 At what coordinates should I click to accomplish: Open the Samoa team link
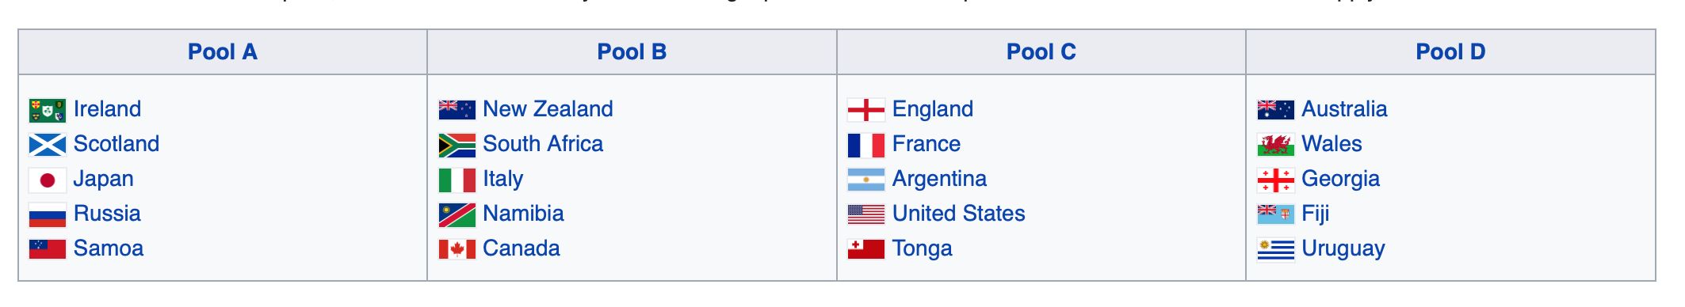(x=109, y=248)
